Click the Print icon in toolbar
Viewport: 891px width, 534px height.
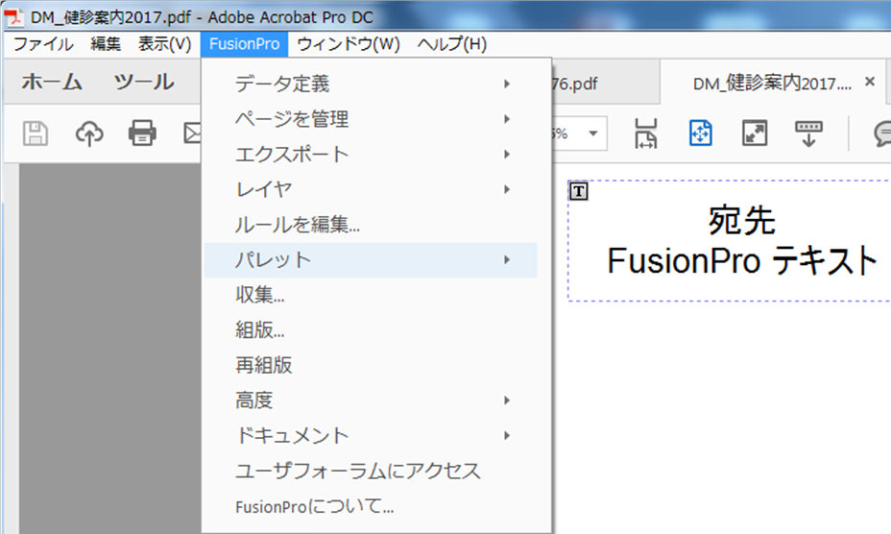[x=142, y=133]
